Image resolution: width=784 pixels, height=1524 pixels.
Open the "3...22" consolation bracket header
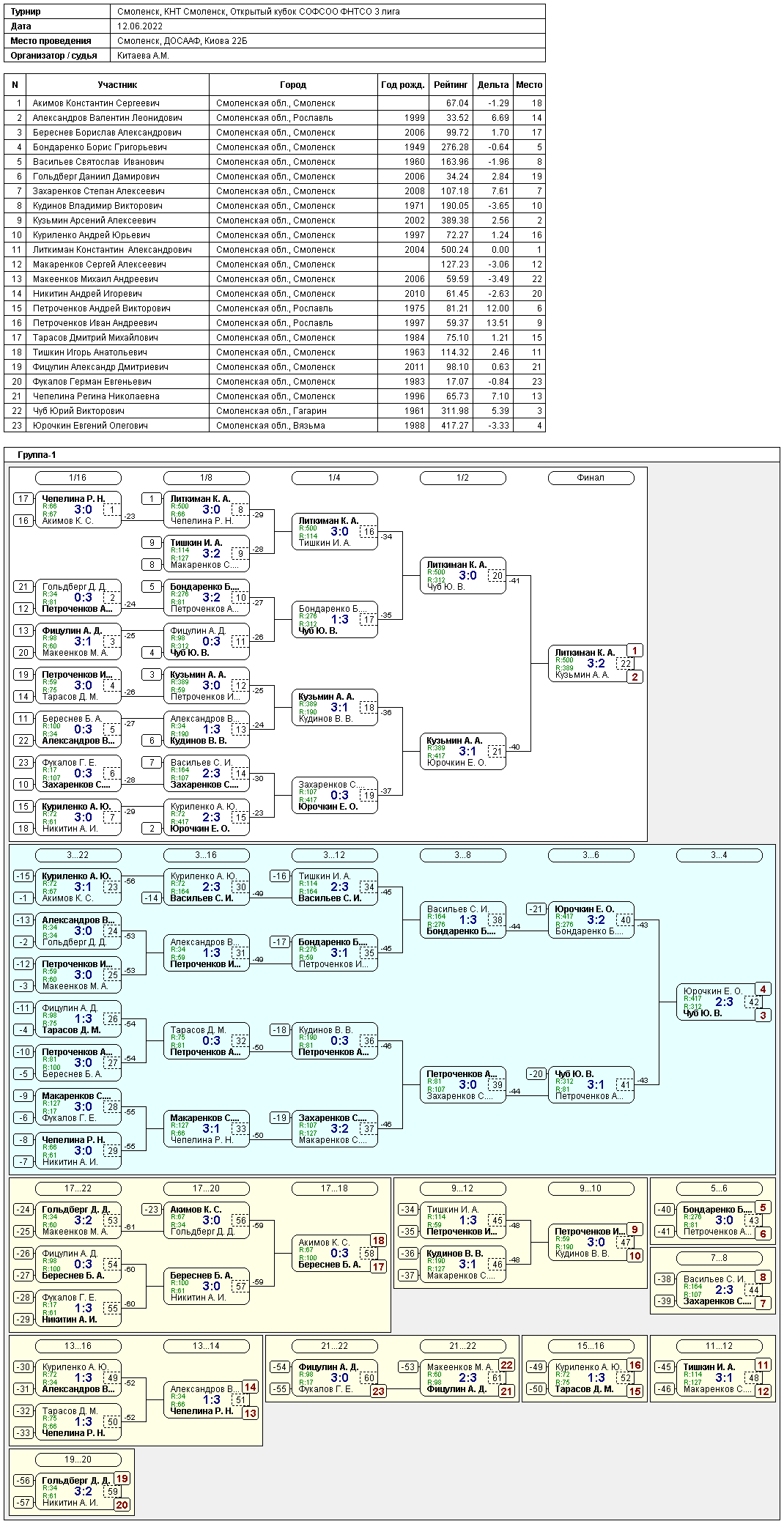[x=78, y=855]
